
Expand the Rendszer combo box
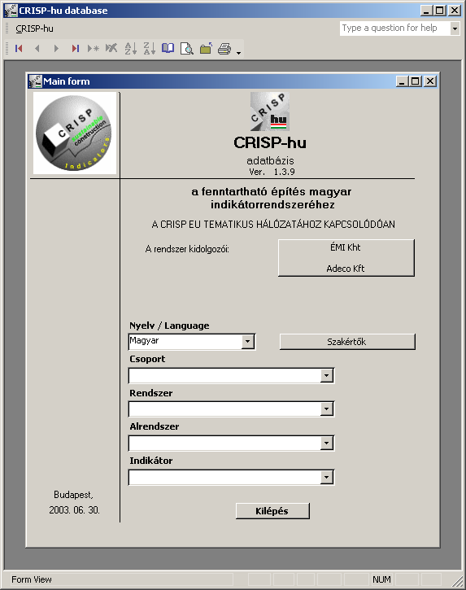[x=326, y=409]
